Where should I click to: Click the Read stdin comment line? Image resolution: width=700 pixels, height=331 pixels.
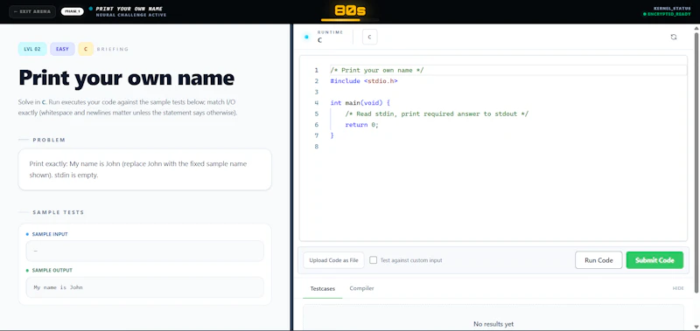click(x=437, y=114)
